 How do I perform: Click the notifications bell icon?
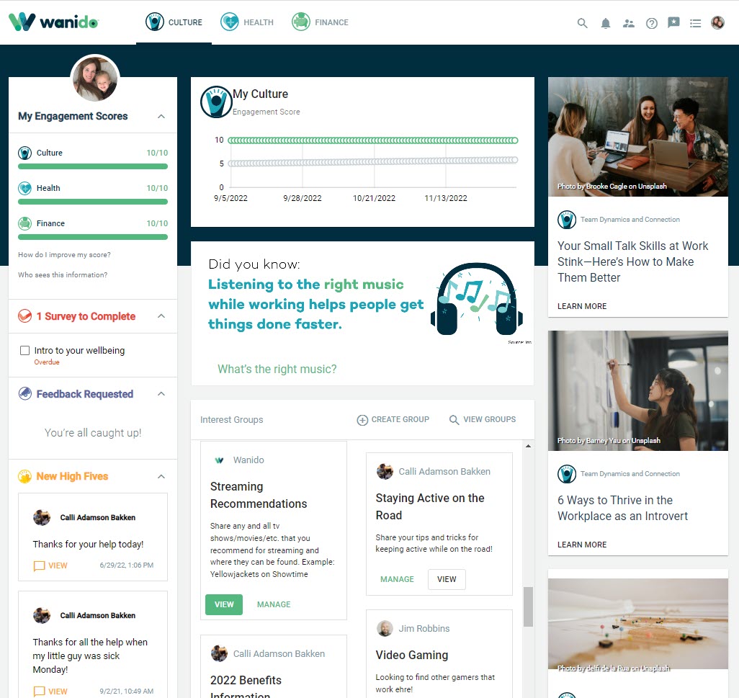pyautogui.click(x=605, y=22)
